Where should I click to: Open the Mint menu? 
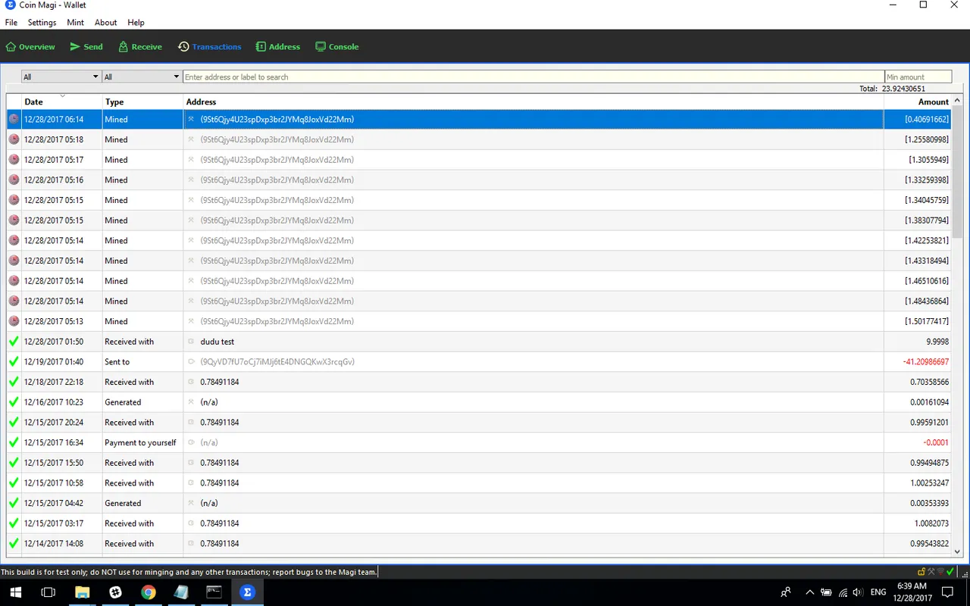pos(75,23)
